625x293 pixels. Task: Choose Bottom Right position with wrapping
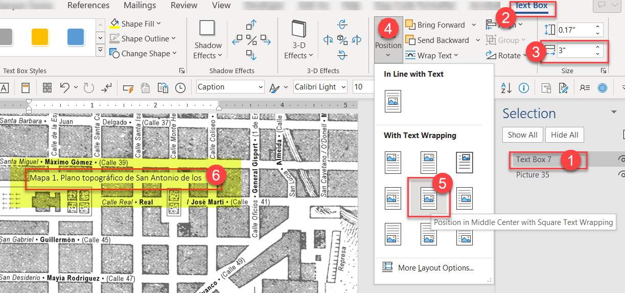(x=465, y=234)
